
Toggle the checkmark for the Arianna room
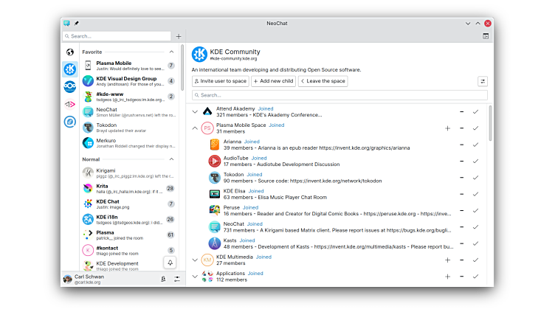(x=476, y=145)
